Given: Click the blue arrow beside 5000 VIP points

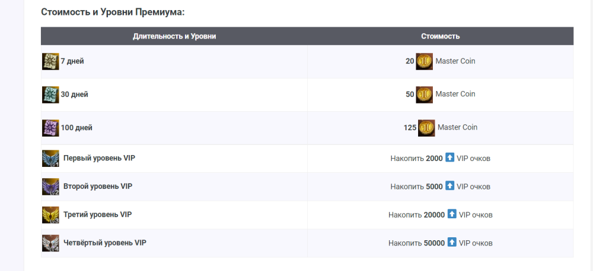Looking at the screenshot, I should 450,186.
